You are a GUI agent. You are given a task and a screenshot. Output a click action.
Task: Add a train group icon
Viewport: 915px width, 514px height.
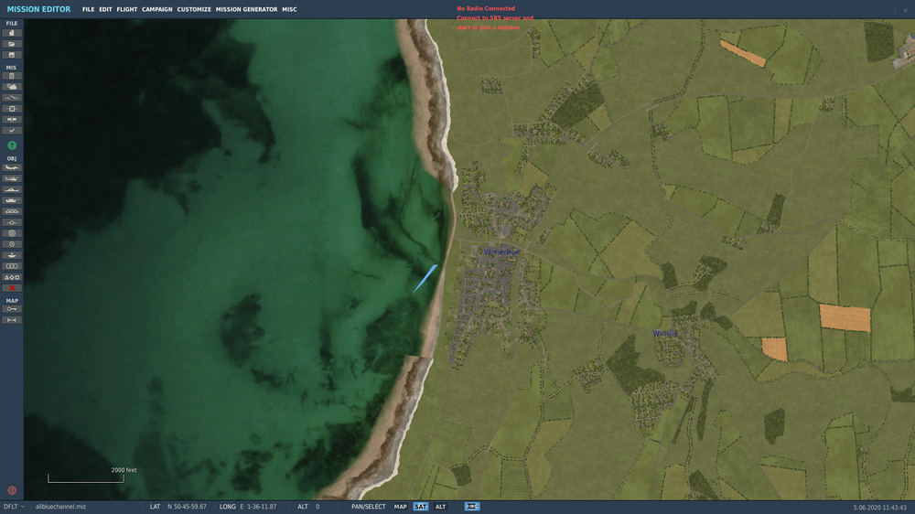(12, 212)
